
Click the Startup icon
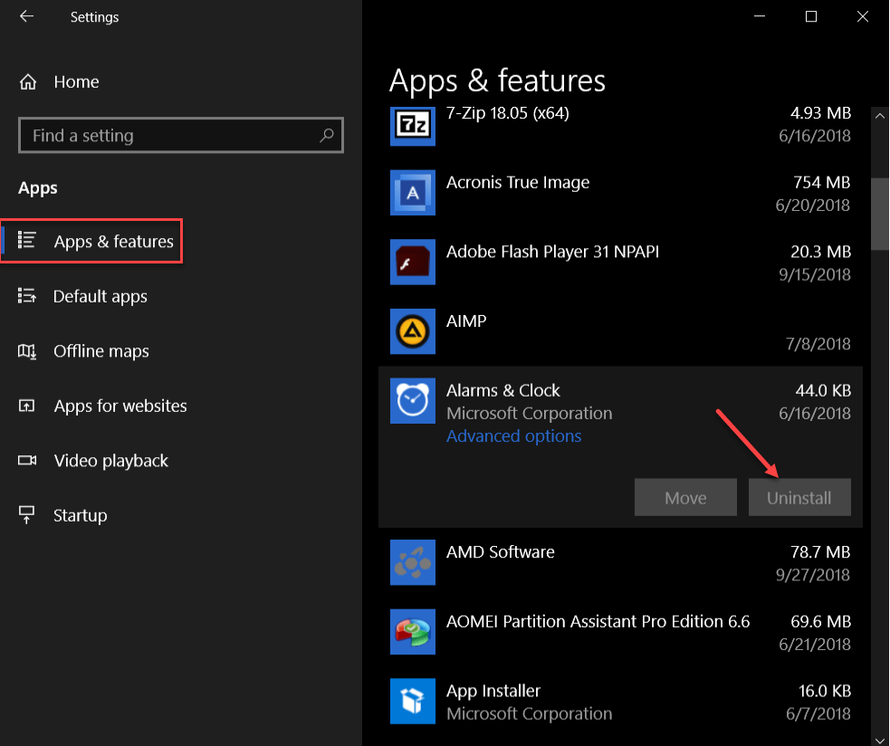point(26,515)
